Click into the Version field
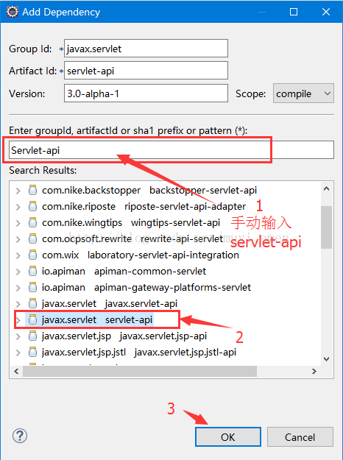 click(x=146, y=93)
